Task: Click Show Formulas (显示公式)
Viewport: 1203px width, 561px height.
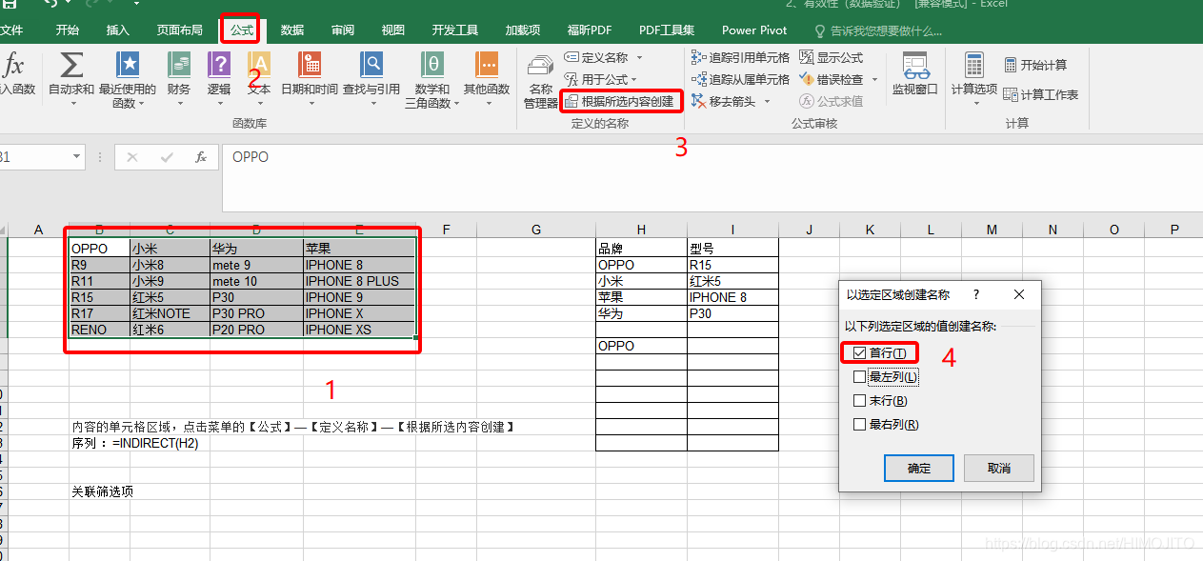Action: pos(832,58)
